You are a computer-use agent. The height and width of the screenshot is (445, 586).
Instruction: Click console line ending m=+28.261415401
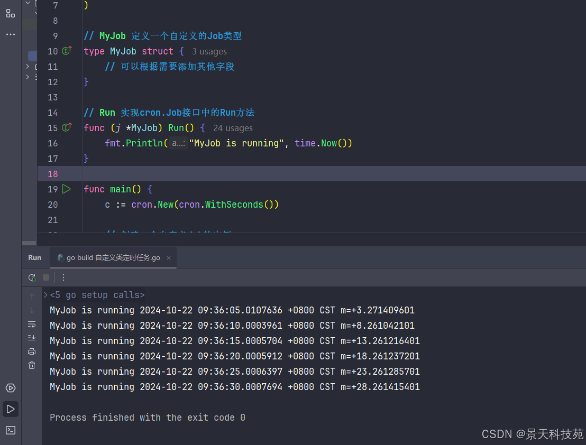pyautogui.click(x=235, y=387)
